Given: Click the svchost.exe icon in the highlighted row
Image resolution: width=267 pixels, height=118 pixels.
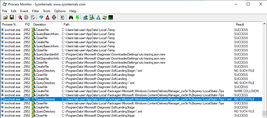Looking at the screenshot, I should pyautogui.click(x=2, y=99).
